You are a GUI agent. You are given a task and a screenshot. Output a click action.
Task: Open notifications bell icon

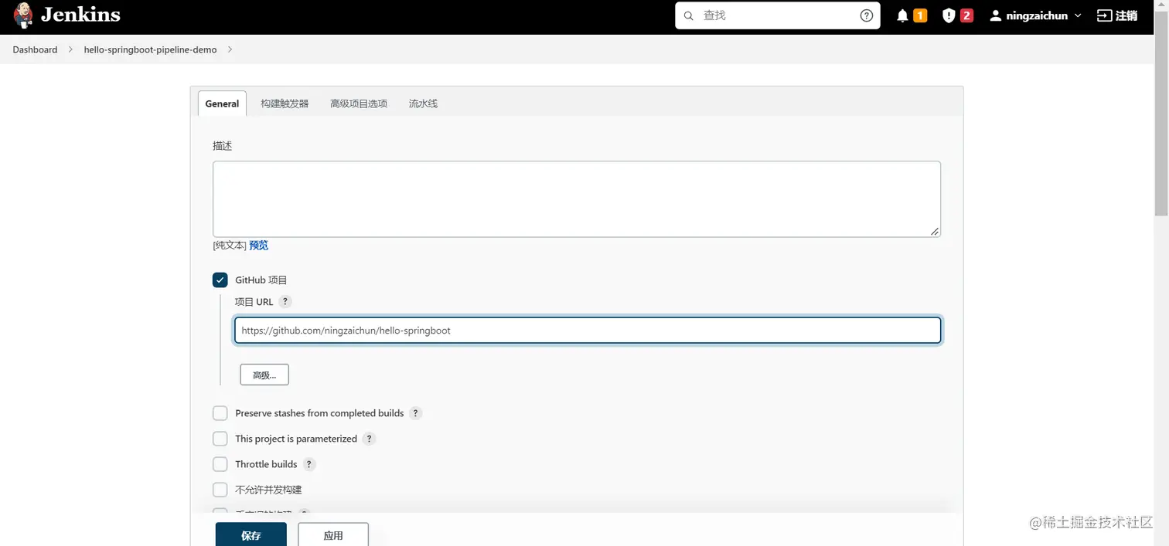[x=902, y=15]
